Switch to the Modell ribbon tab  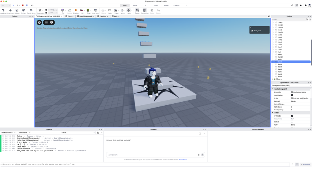166,5
